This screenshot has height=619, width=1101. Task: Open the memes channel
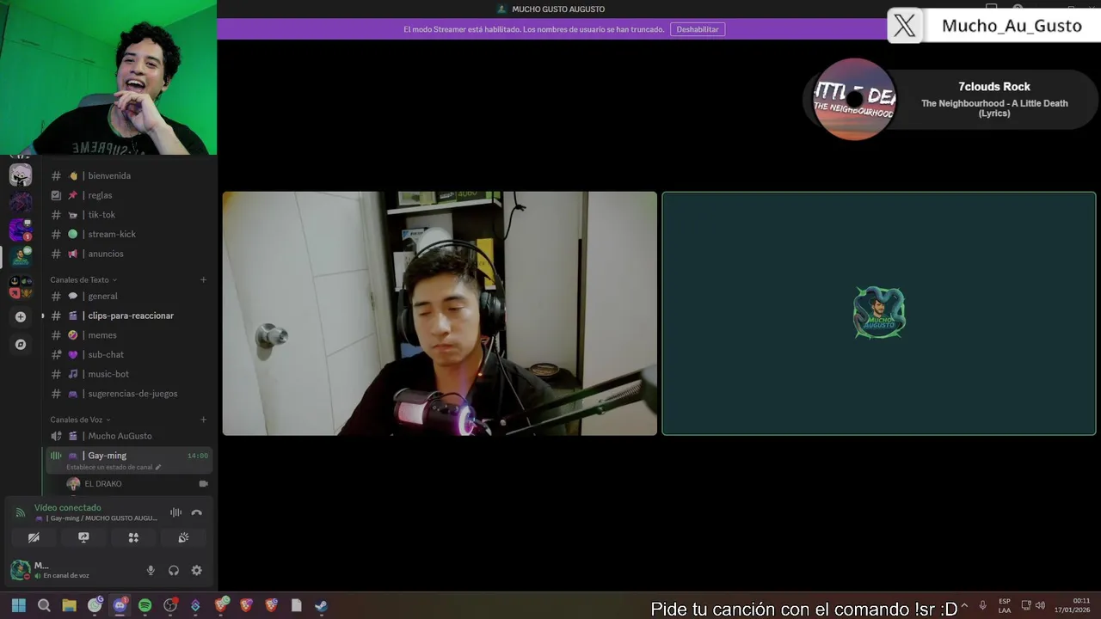(129, 335)
